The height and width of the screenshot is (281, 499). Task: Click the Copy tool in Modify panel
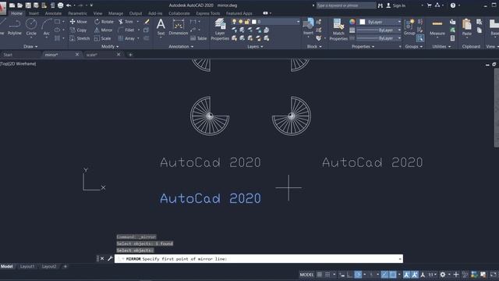tap(78, 30)
